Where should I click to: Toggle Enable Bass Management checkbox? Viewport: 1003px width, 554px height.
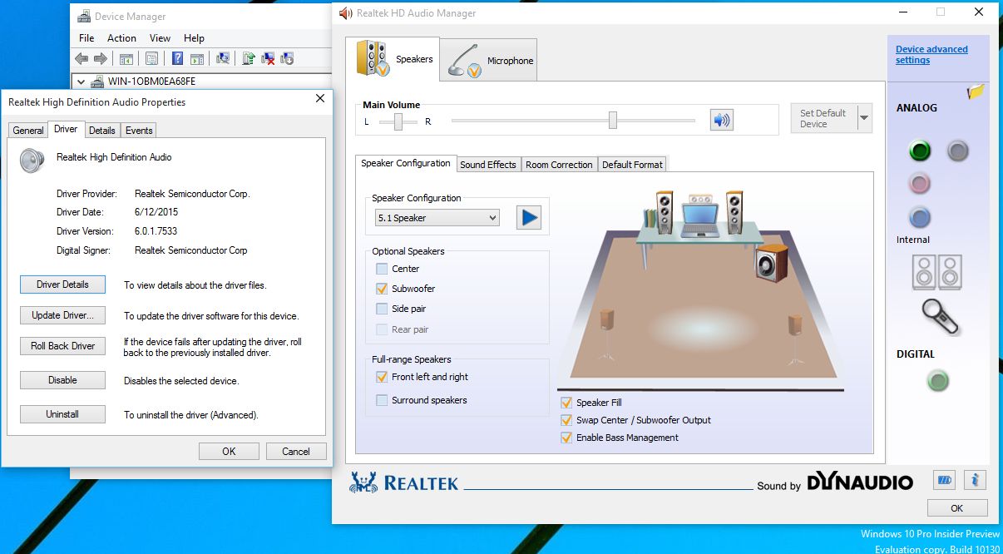click(566, 438)
